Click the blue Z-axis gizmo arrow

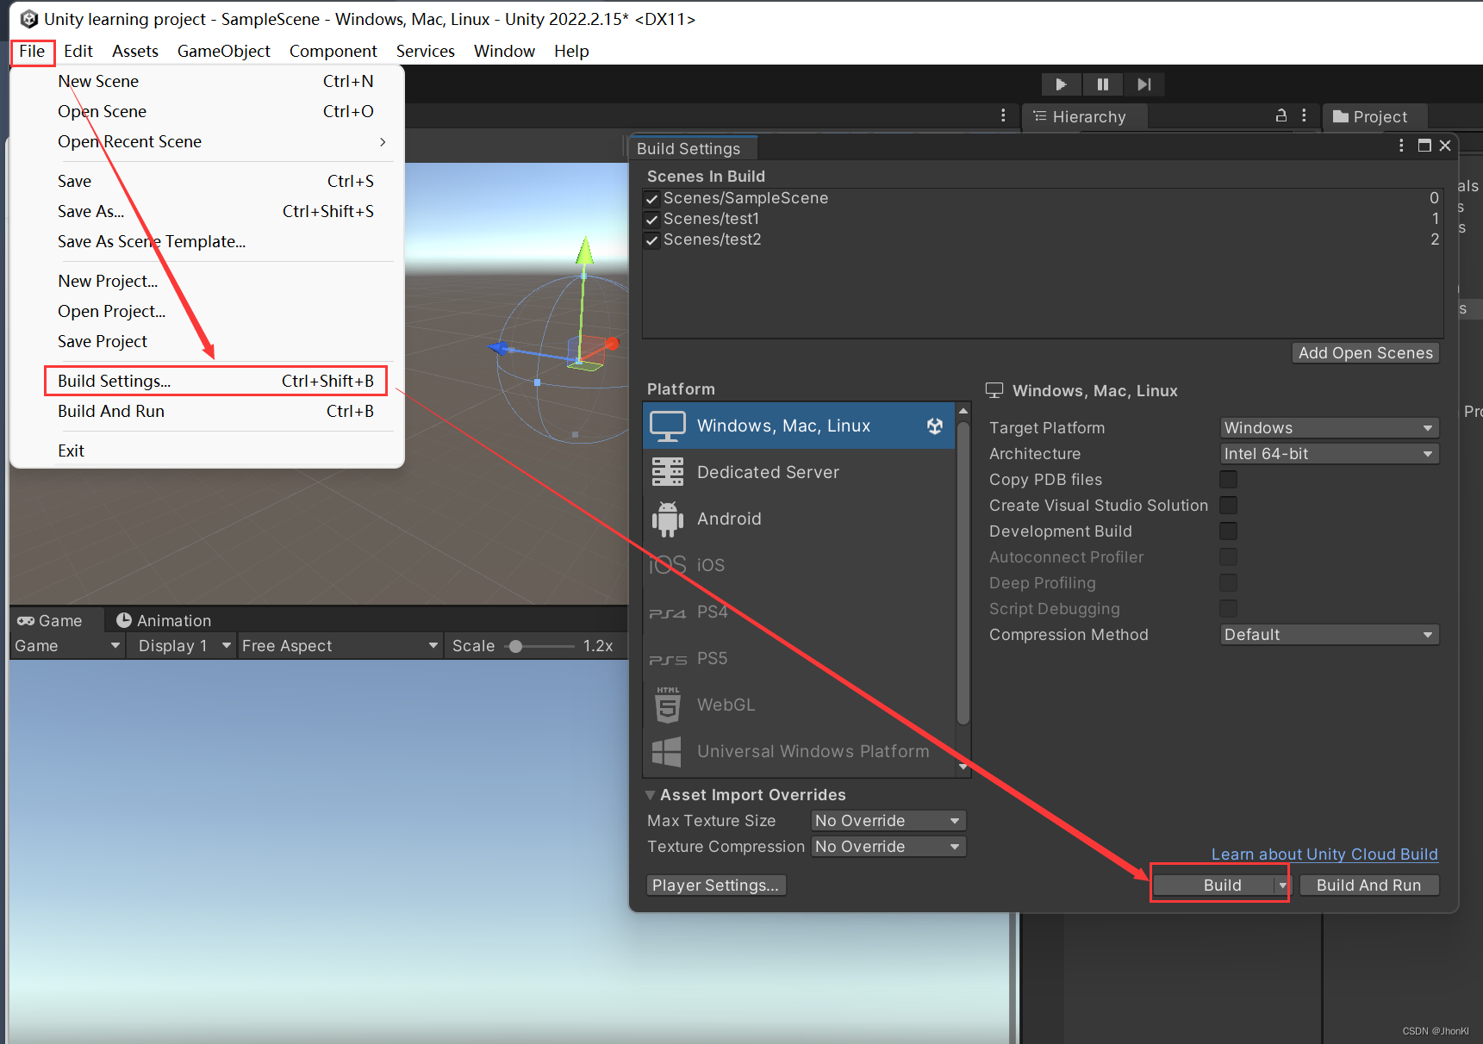498,348
